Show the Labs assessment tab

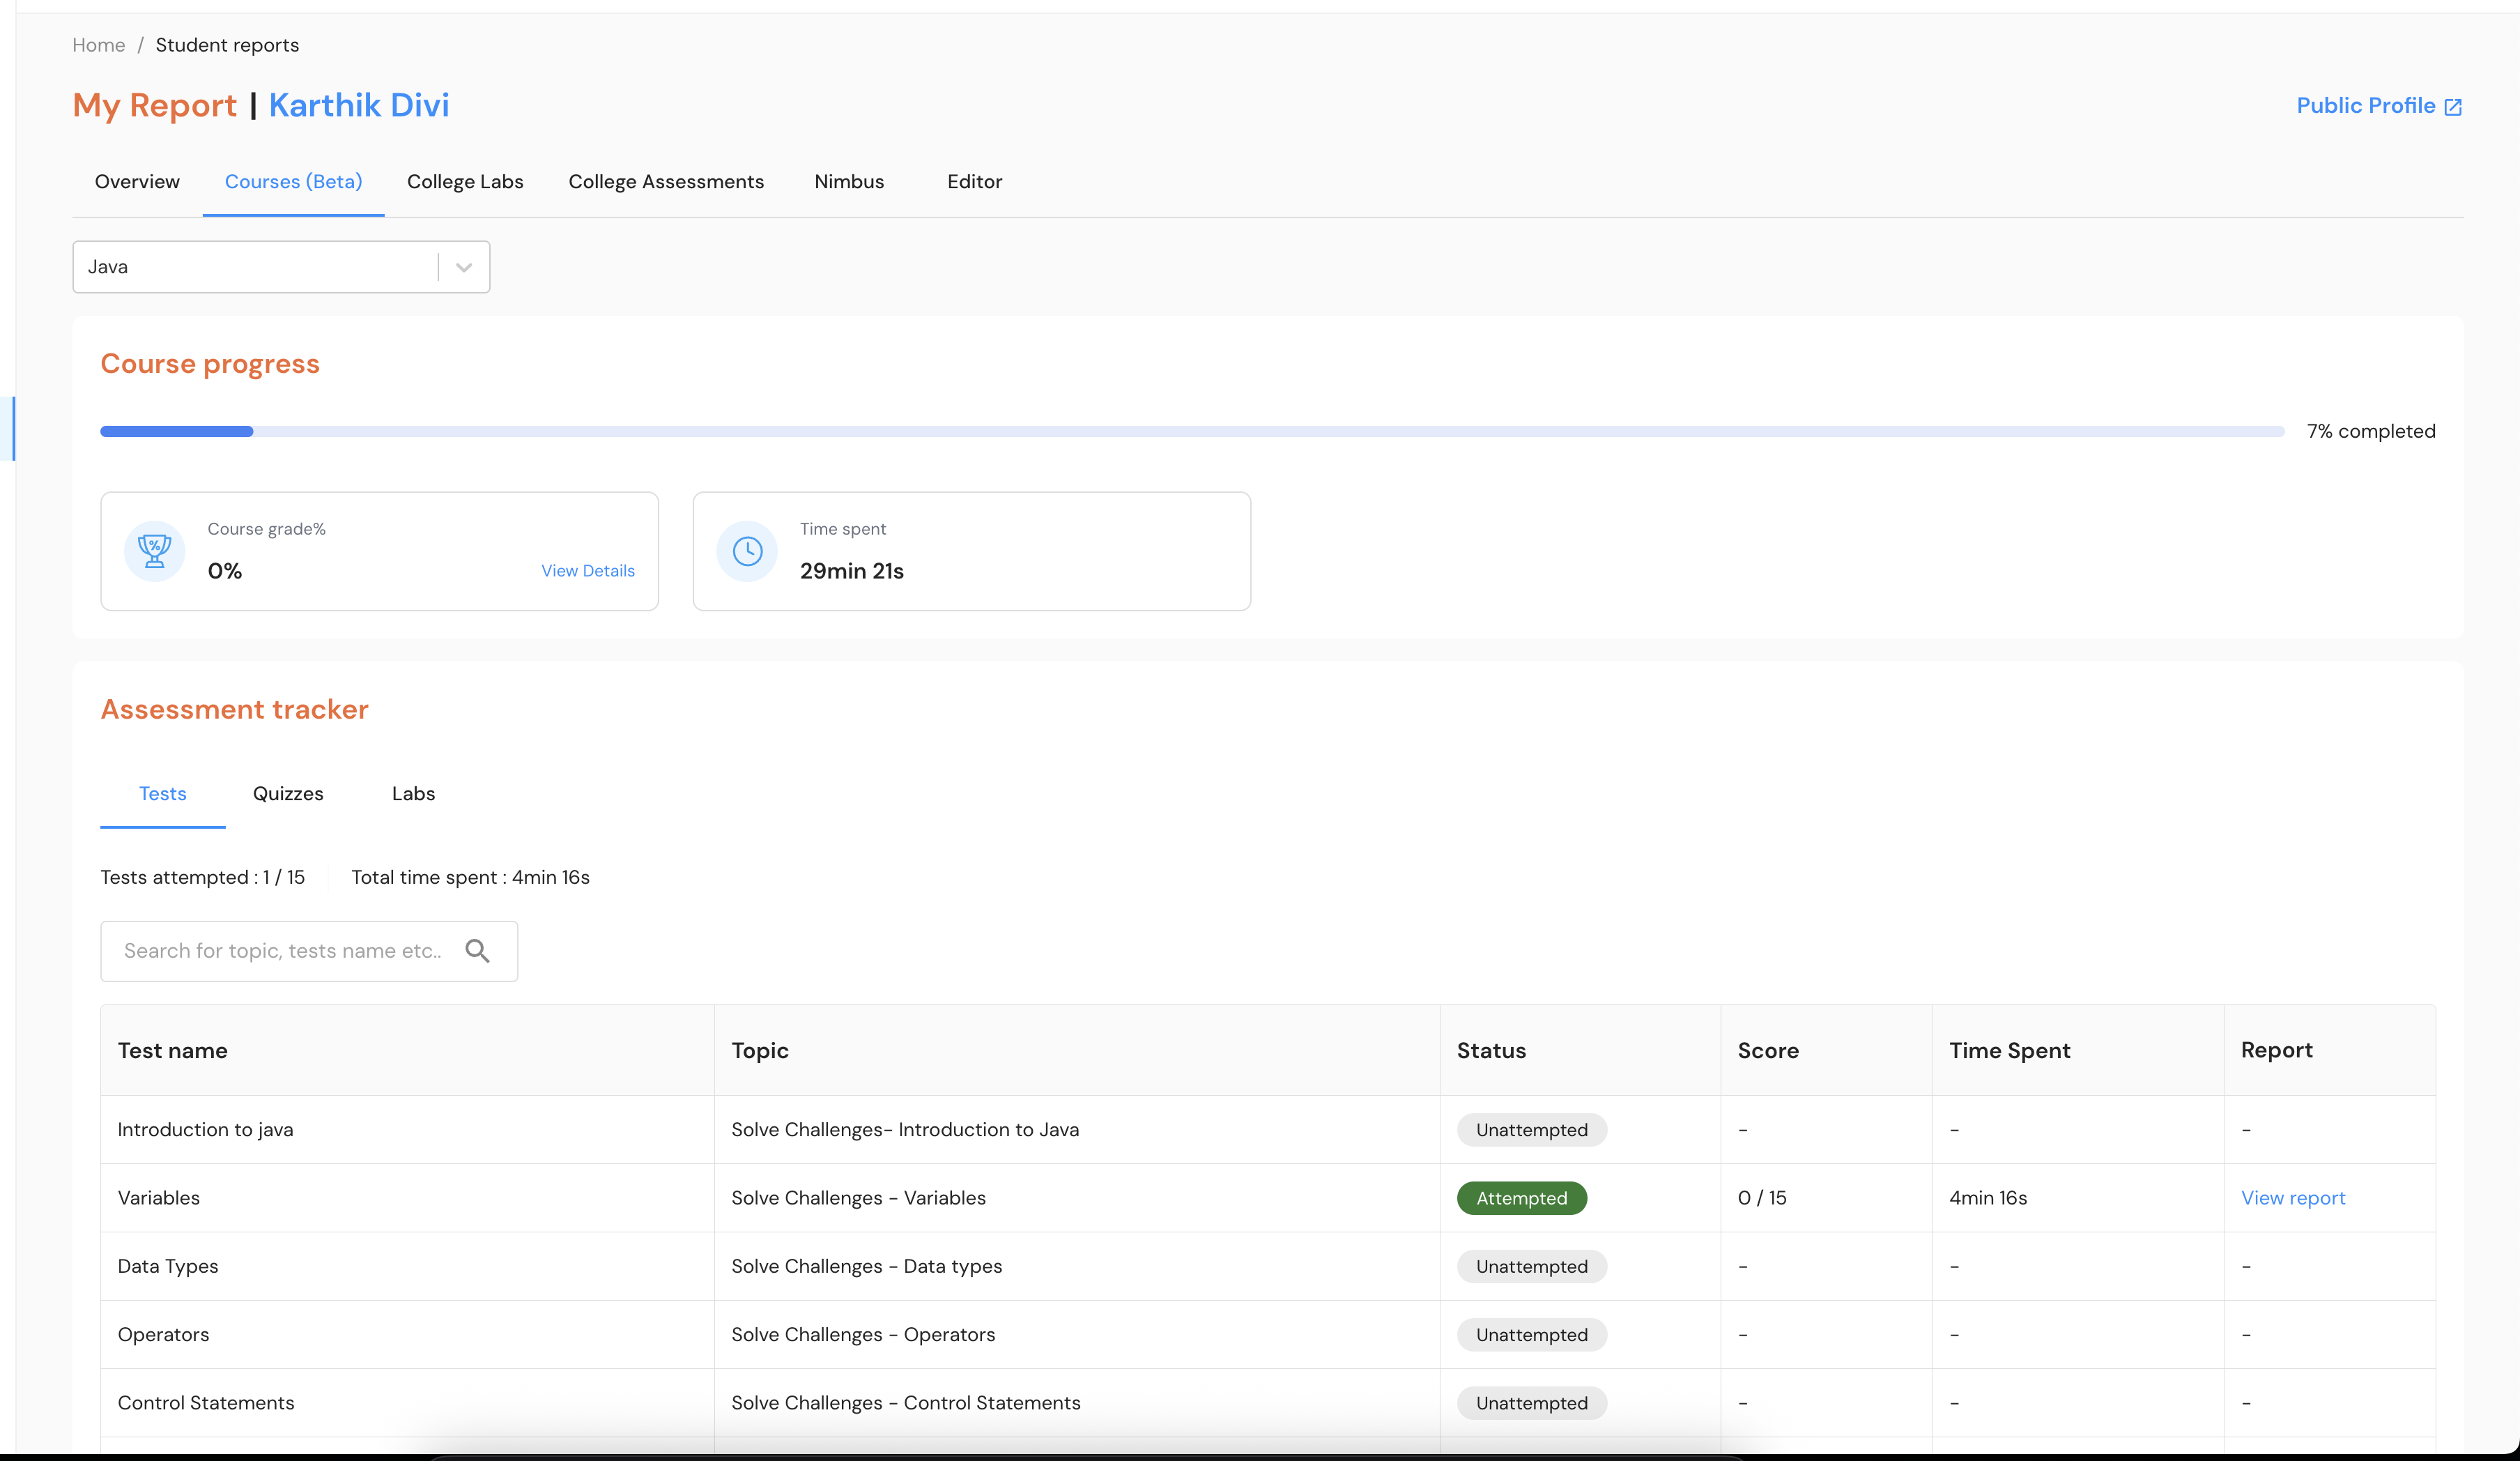click(413, 794)
